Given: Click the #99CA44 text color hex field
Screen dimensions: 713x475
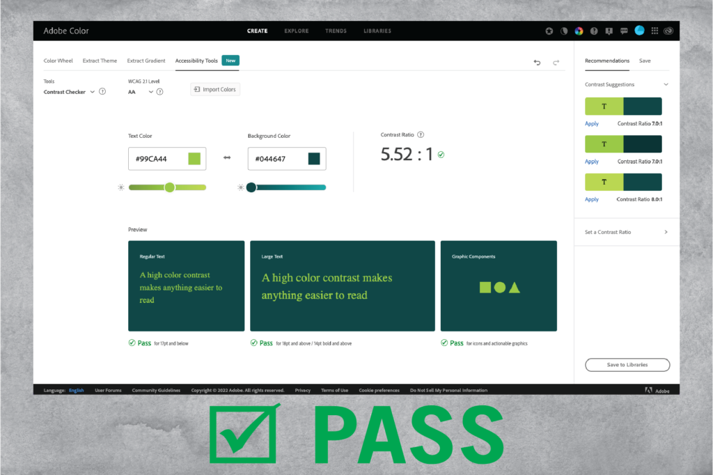Looking at the screenshot, I should pos(167,158).
